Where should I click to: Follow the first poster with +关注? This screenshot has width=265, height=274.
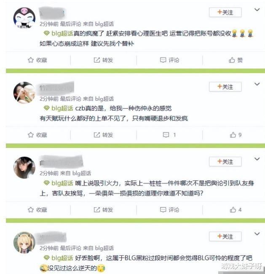pyautogui.click(x=225, y=12)
